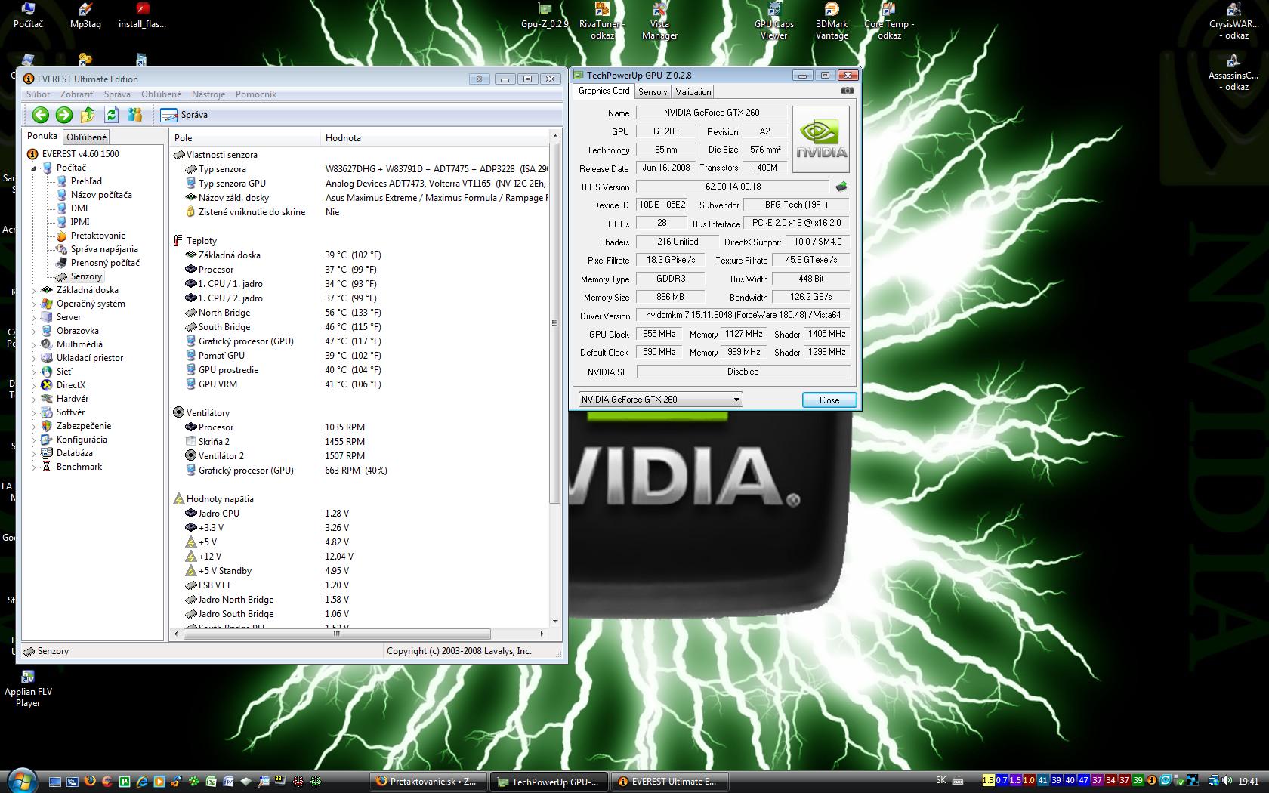Image resolution: width=1269 pixels, height=793 pixels.
Task: Open the Vista Manager desktop icon
Action: pyautogui.click(x=659, y=21)
